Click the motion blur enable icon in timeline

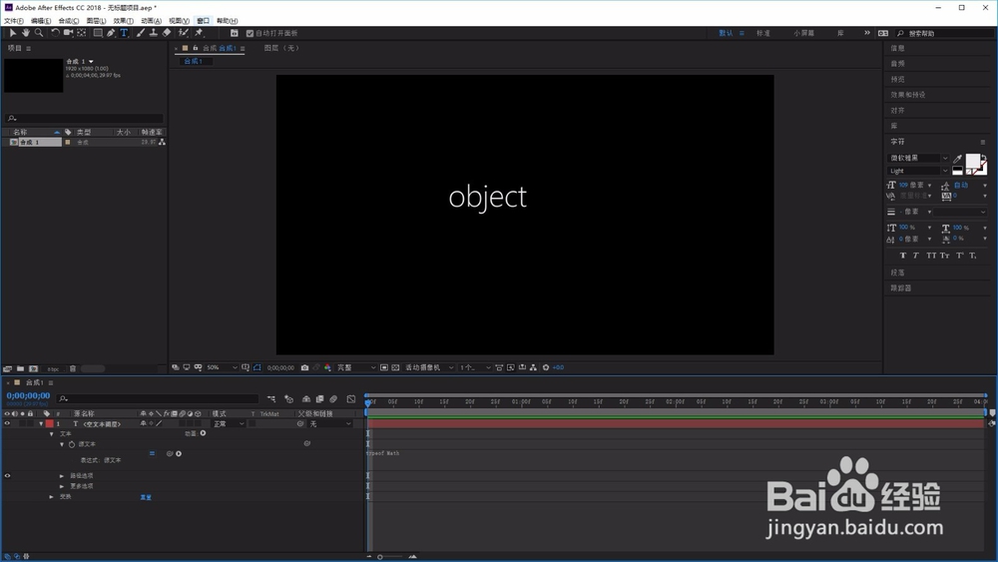(x=333, y=398)
